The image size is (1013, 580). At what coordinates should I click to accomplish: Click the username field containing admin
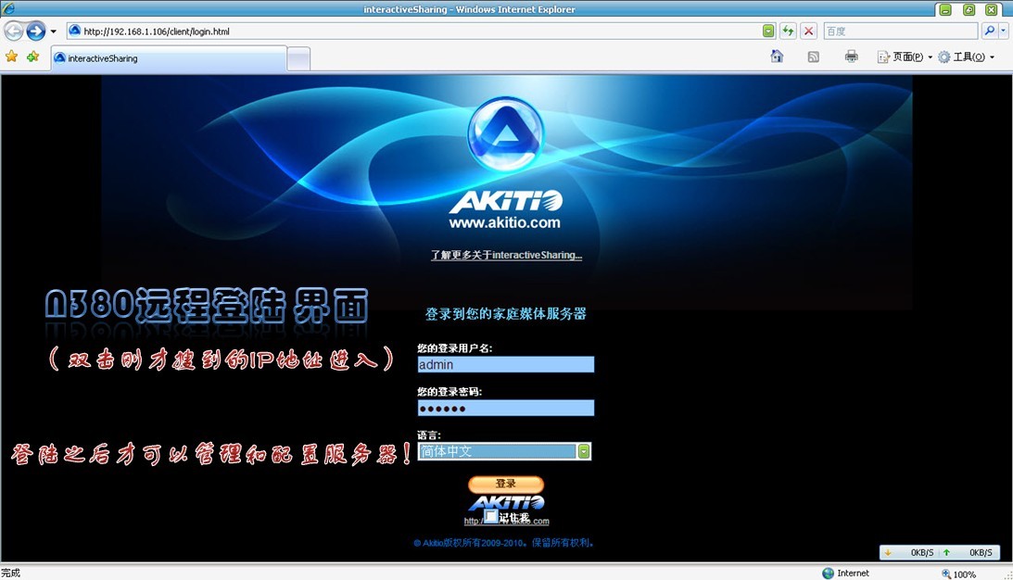pyautogui.click(x=506, y=364)
